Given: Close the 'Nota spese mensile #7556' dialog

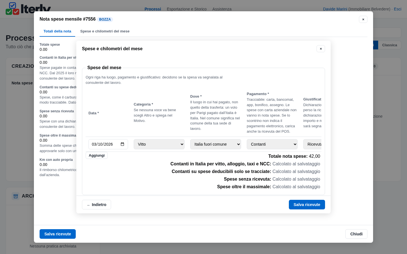Looking at the screenshot, I should pos(363,19).
